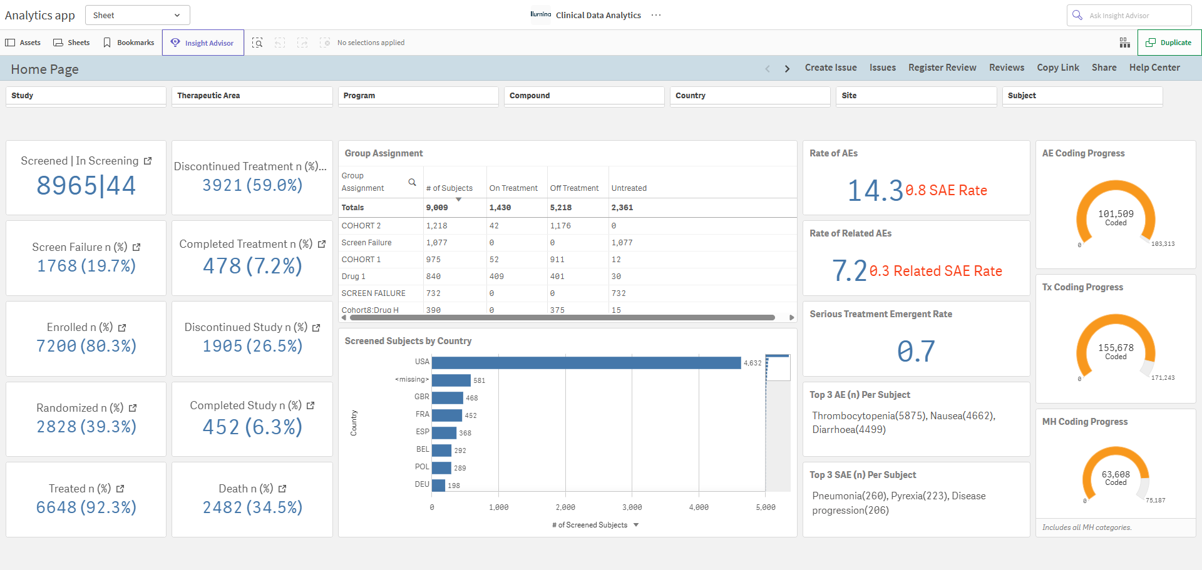Open the Country filter pane
Screen dimensions: 1202x570
click(750, 96)
